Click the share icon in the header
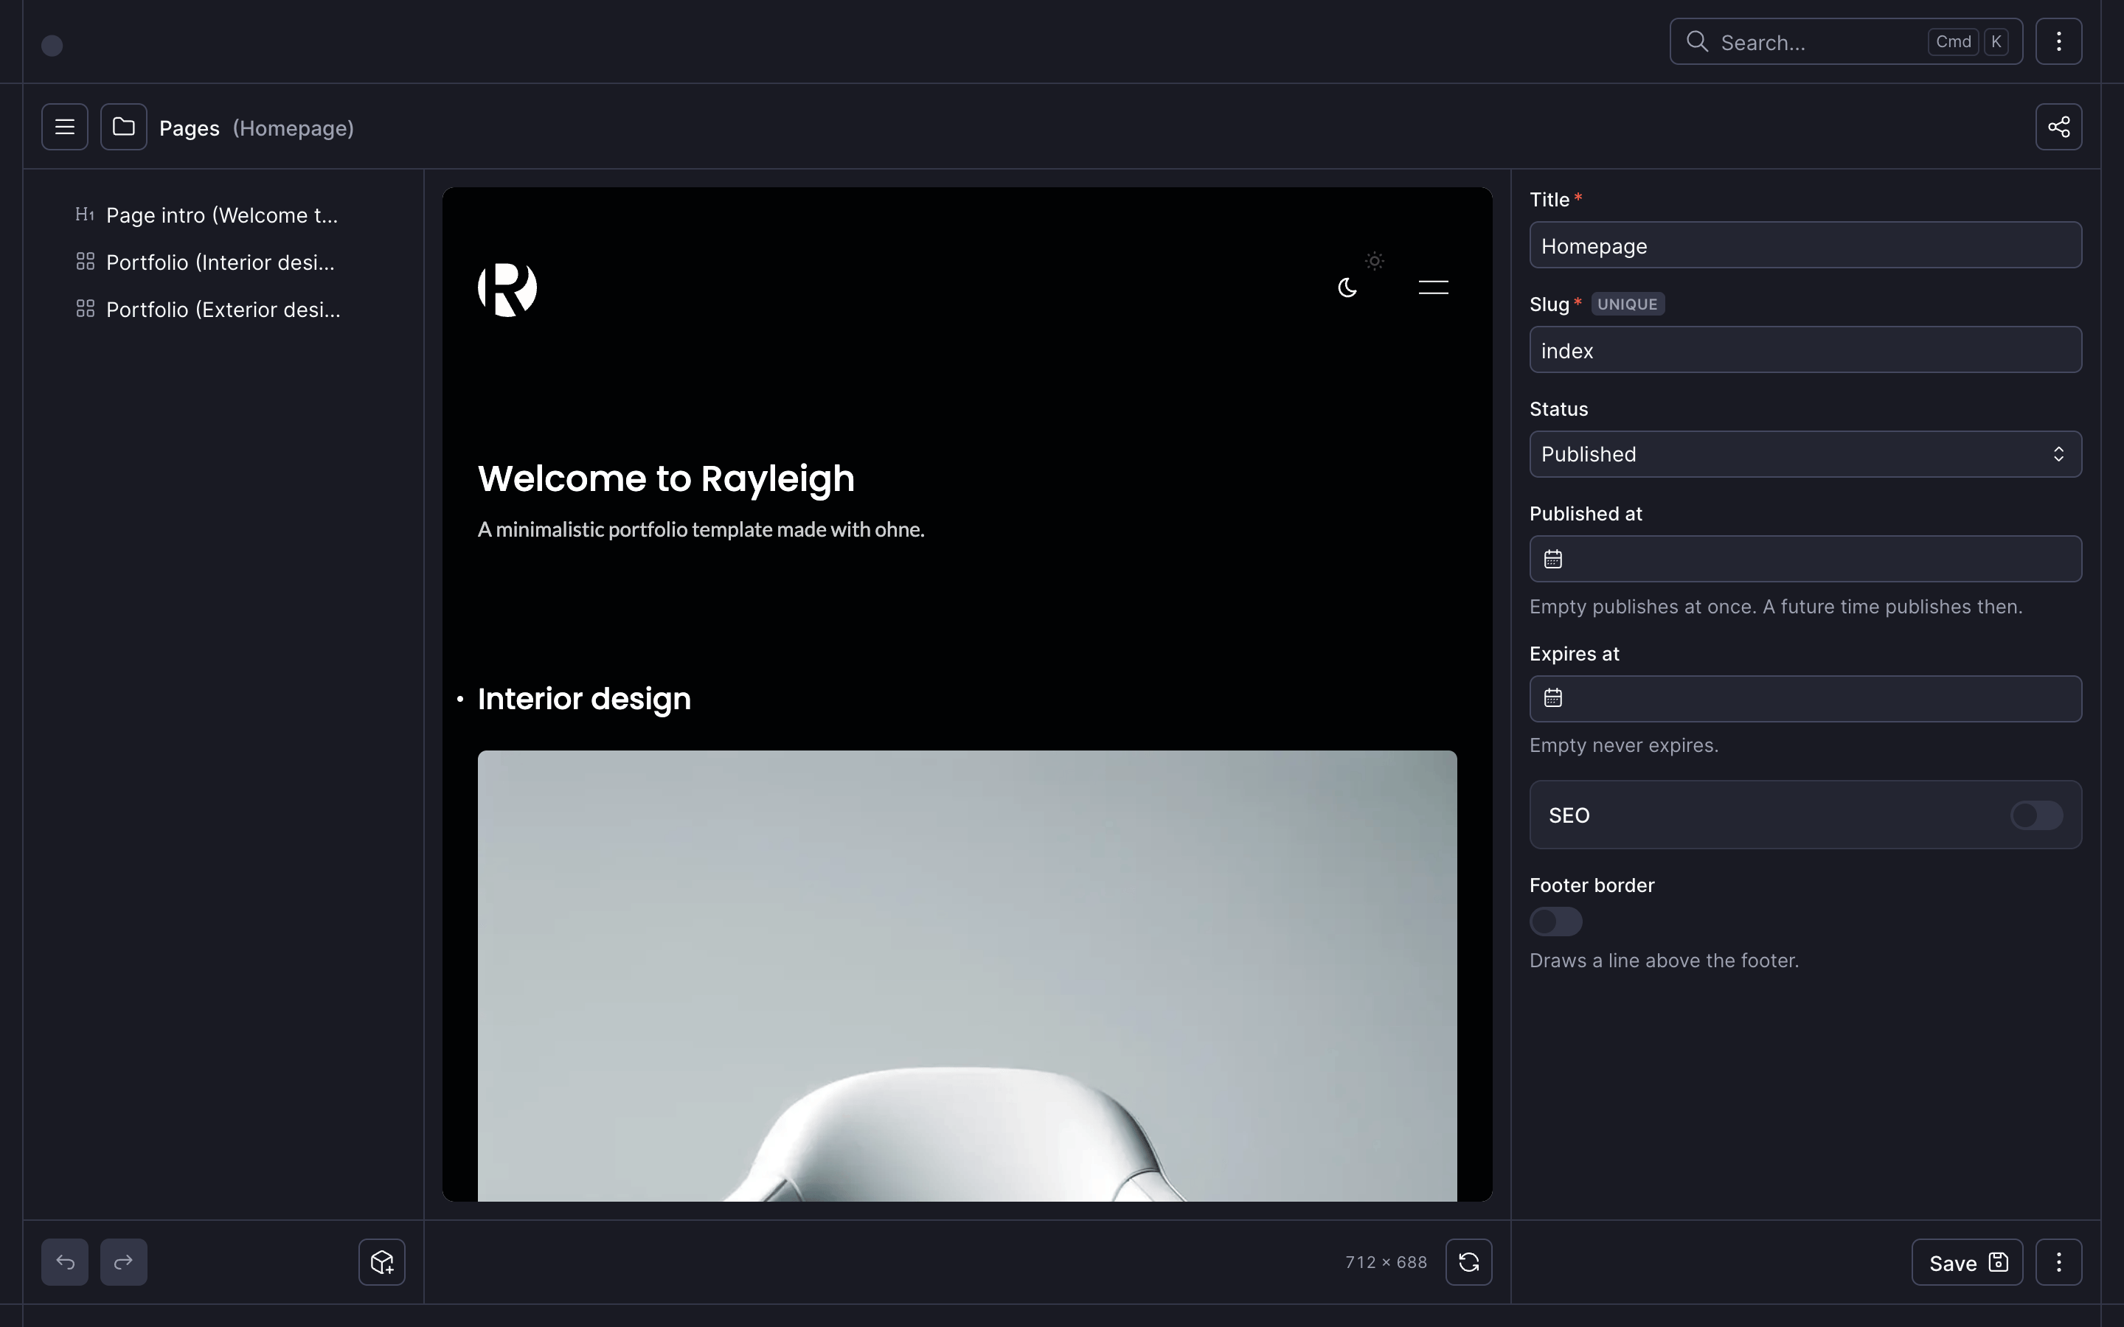2124x1327 pixels. click(2058, 128)
